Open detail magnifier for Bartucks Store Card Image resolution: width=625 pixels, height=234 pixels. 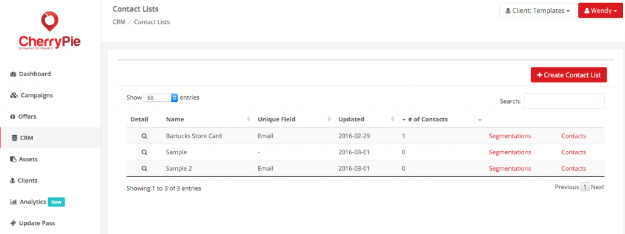(145, 136)
